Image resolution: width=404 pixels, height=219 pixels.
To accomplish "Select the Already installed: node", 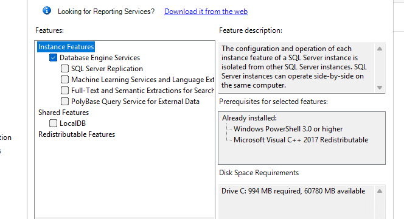I will pyautogui.click(x=249, y=118).
